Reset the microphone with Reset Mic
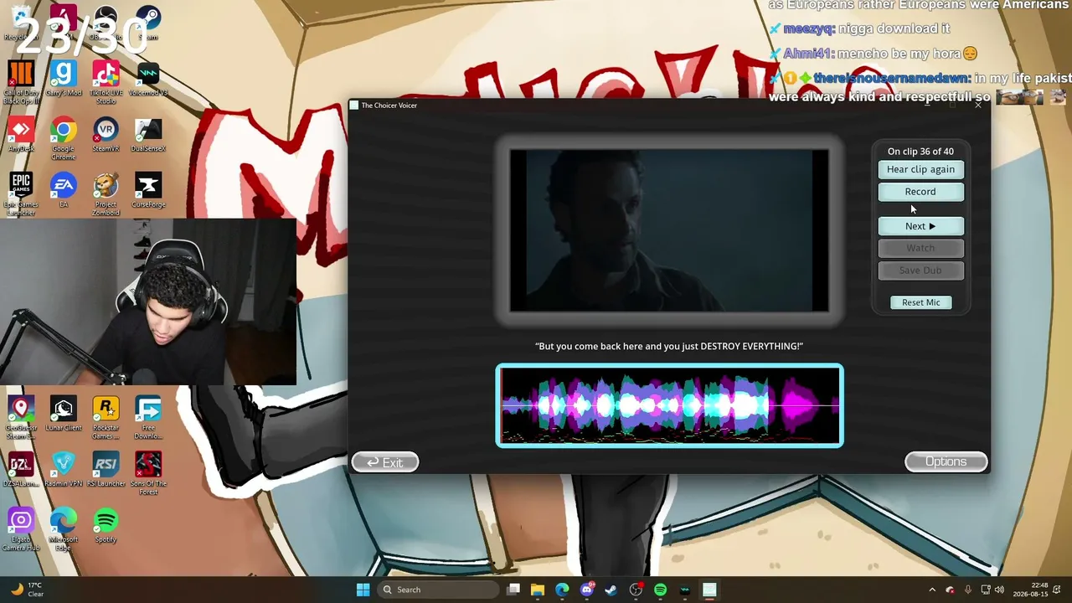The width and height of the screenshot is (1072, 603). (921, 302)
